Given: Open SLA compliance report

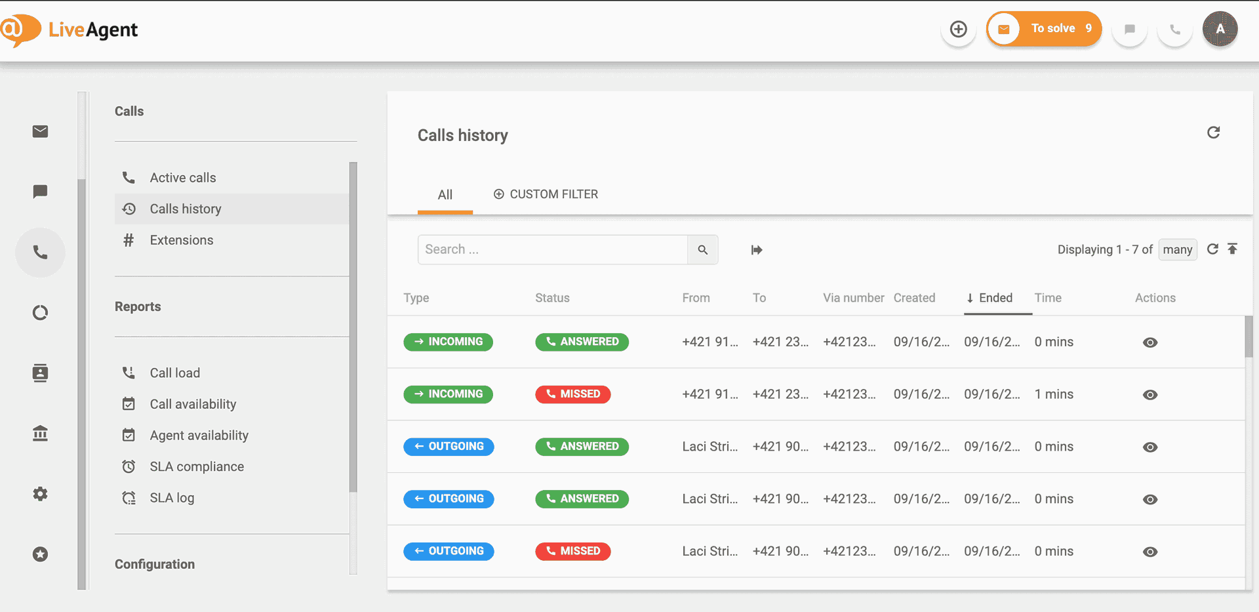Looking at the screenshot, I should pos(231,466).
